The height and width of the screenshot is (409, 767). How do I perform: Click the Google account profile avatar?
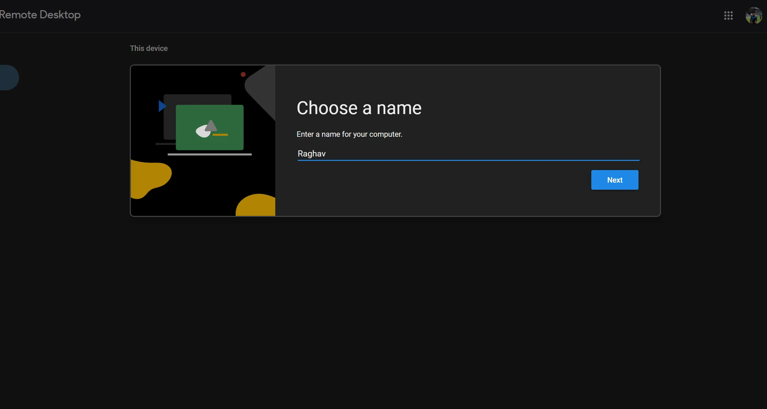pyautogui.click(x=753, y=15)
